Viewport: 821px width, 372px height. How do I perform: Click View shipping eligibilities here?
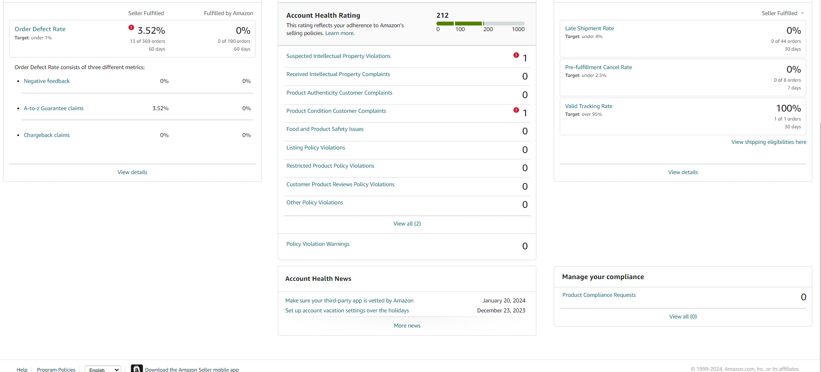[x=769, y=142]
